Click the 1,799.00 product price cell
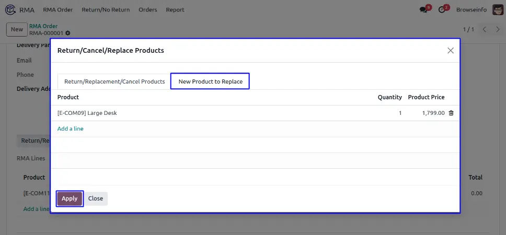506x235 pixels. (433, 113)
